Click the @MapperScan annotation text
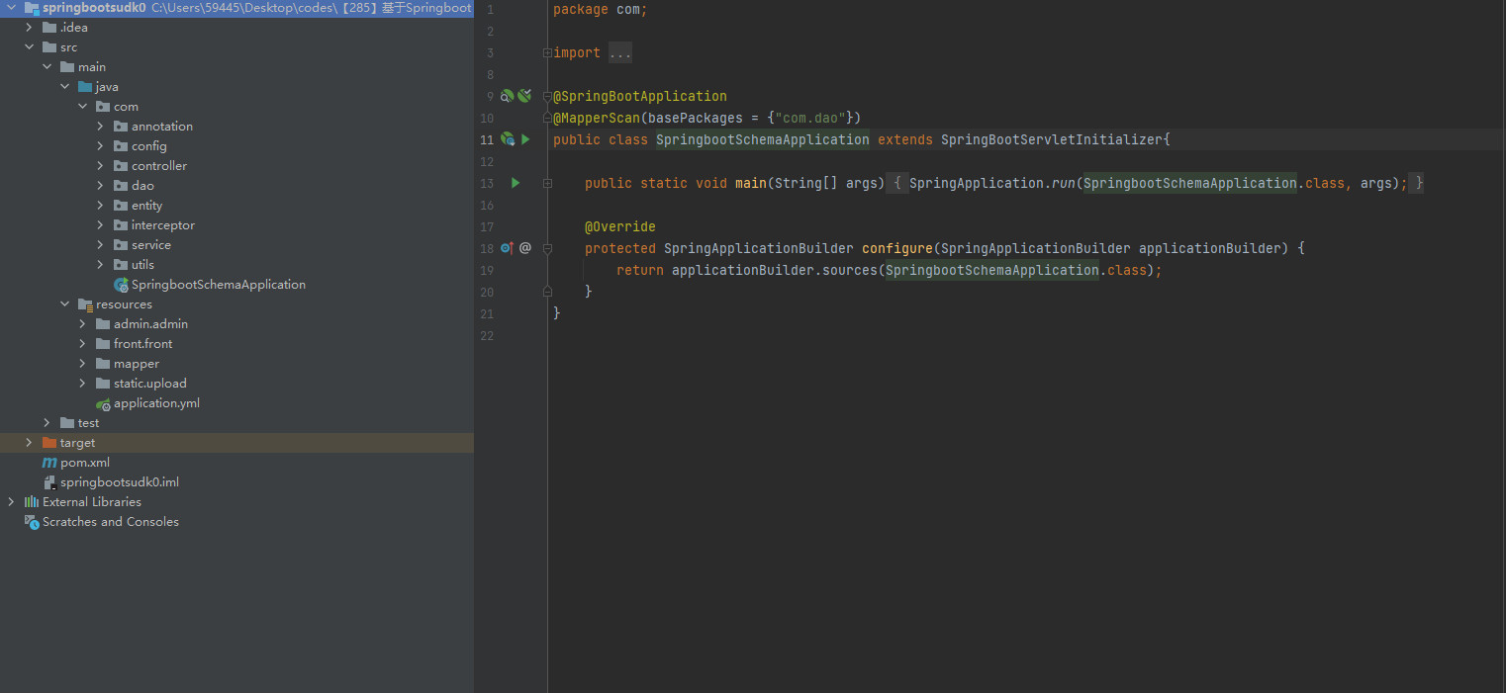1506x693 pixels. (x=597, y=118)
